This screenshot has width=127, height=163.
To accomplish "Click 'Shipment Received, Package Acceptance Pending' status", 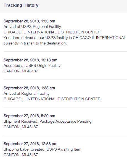I will pyautogui.click(x=47, y=121).
